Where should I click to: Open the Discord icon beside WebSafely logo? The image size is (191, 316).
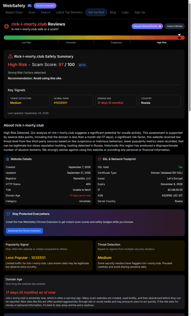29,6
